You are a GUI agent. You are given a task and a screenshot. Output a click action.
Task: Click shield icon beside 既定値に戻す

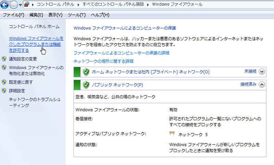4,82
